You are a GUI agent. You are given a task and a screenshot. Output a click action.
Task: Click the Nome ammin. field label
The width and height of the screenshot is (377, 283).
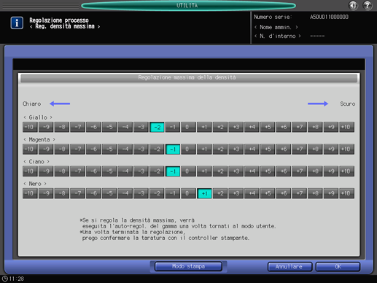(276, 27)
